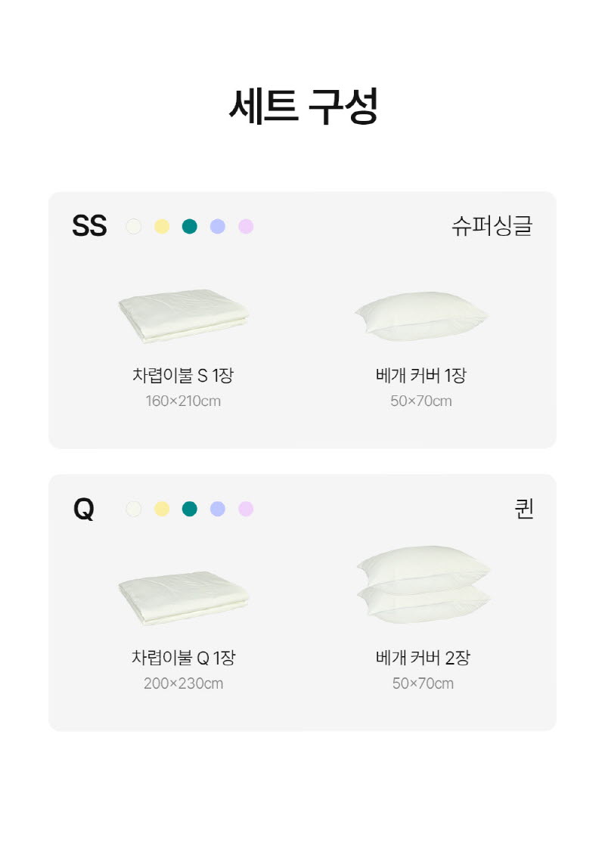Pick the blue-lavender swatch in SS set

coord(218,226)
